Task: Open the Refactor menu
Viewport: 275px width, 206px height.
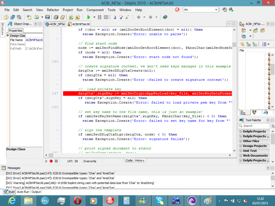Action: click(x=53, y=10)
